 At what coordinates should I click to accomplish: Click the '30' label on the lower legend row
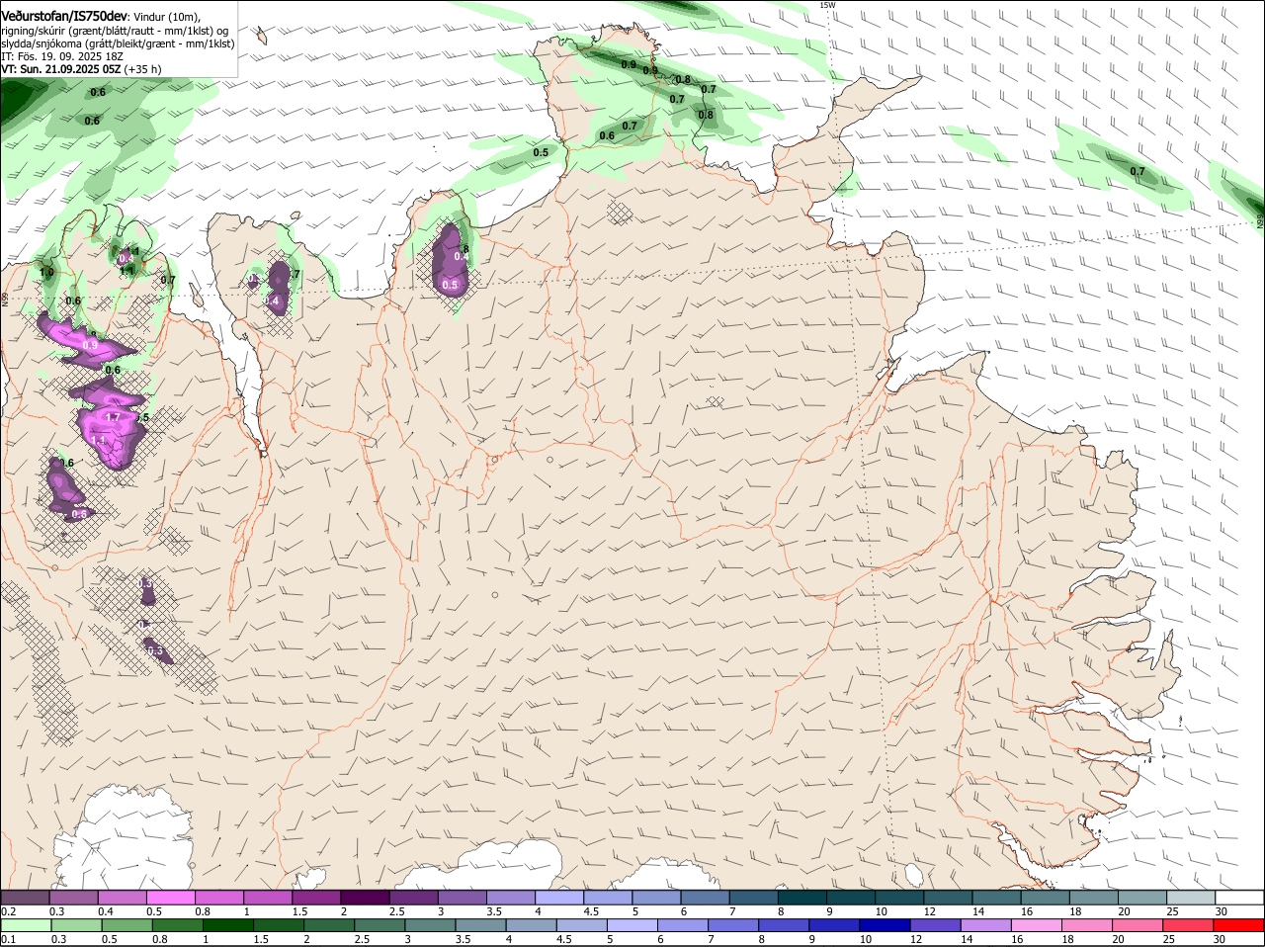(1219, 939)
